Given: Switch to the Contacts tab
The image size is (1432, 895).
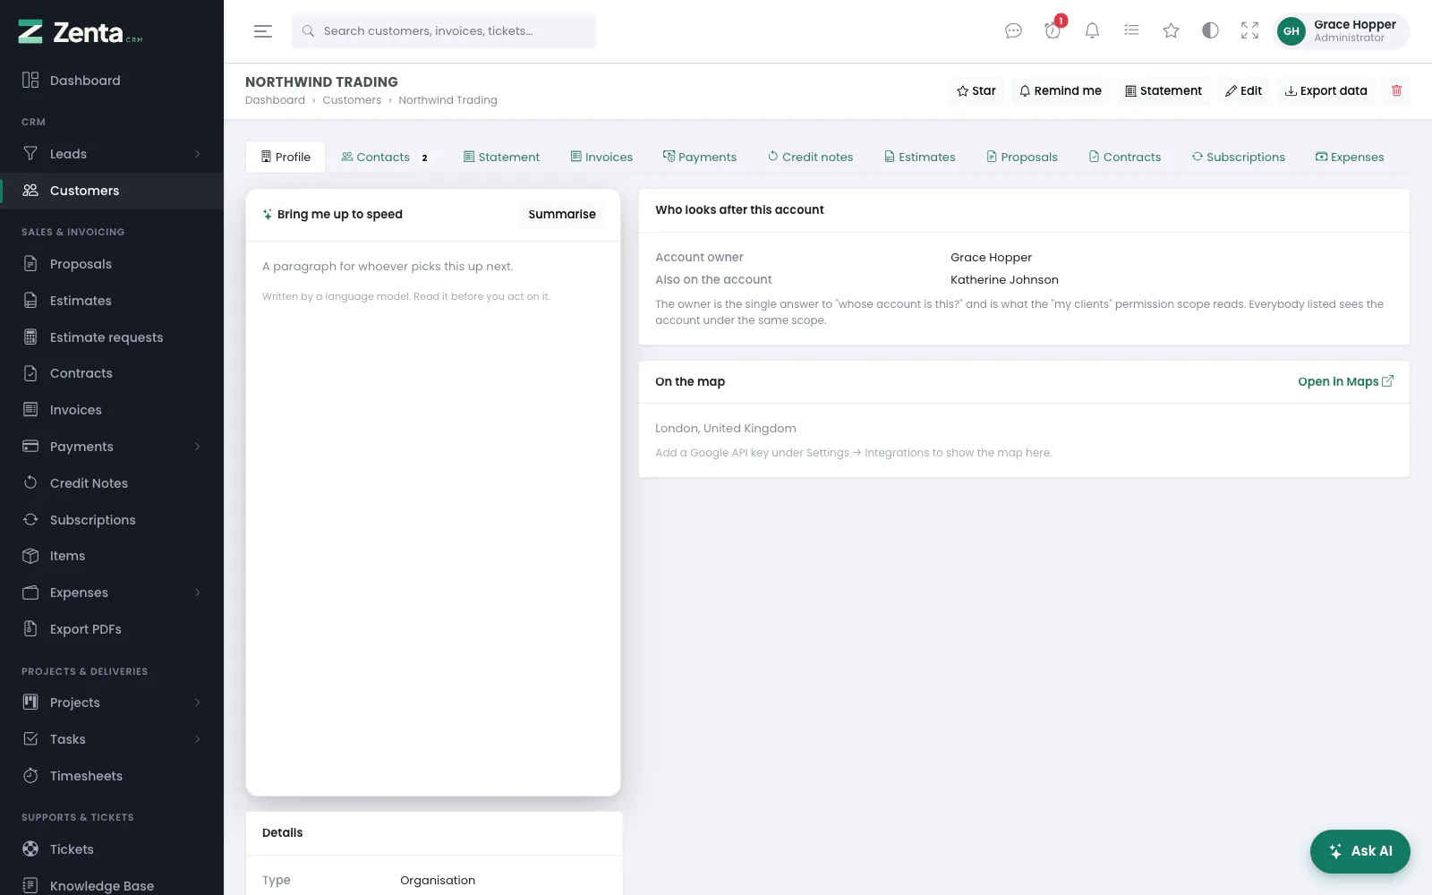Looking at the screenshot, I should [x=385, y=157].
